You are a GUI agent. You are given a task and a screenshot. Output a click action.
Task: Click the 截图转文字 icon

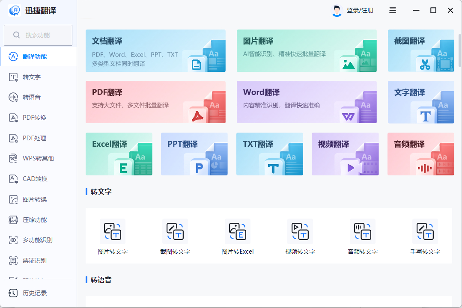click(x=175, y=231)
